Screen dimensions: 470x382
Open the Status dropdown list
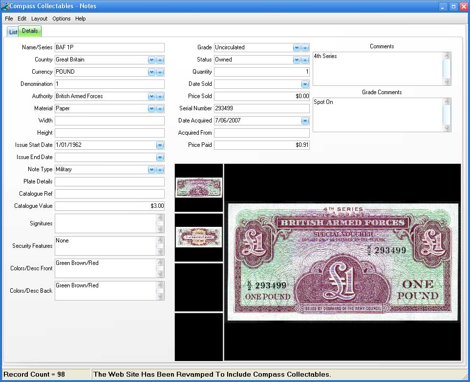pos(297,60)
